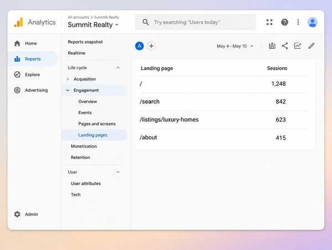Open Pages and screens report
The height and width of the screenshot is (250, 332).
(97, 124)
